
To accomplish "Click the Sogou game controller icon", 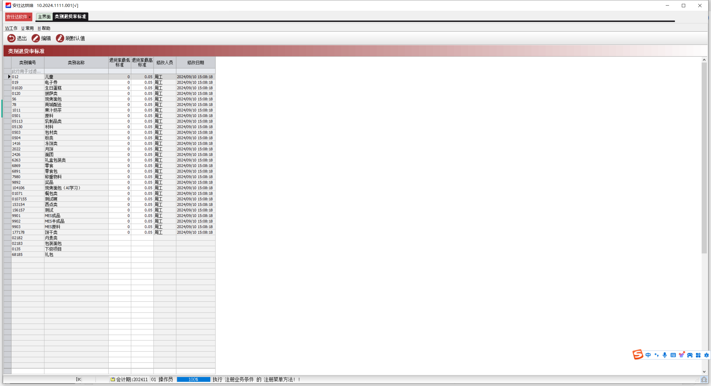I will coord(690,355).
